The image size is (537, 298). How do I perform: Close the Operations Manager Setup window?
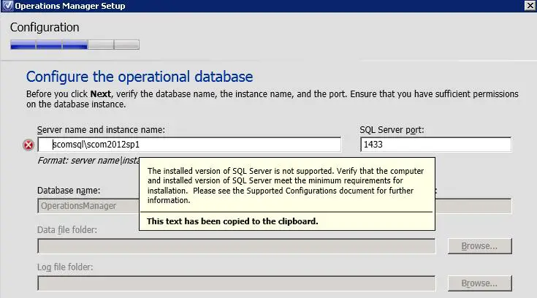point(530,6)
